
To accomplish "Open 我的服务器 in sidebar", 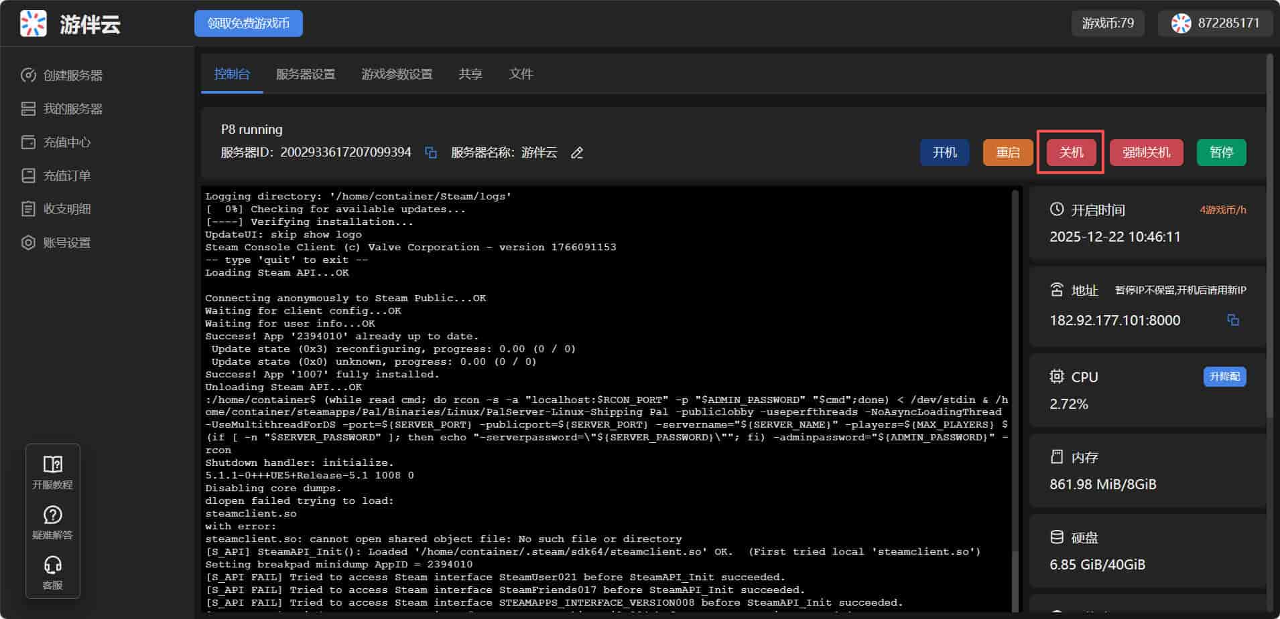I will [72, 109].
